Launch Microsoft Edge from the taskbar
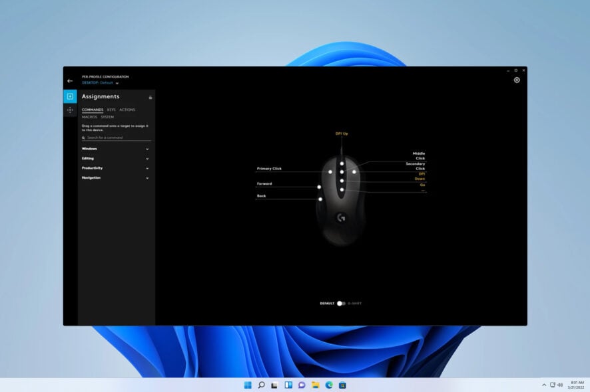The image size is (590, 392). 329,385
